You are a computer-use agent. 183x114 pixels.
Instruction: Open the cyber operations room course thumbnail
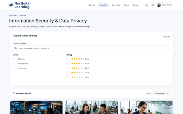click(x=36, y=107)
